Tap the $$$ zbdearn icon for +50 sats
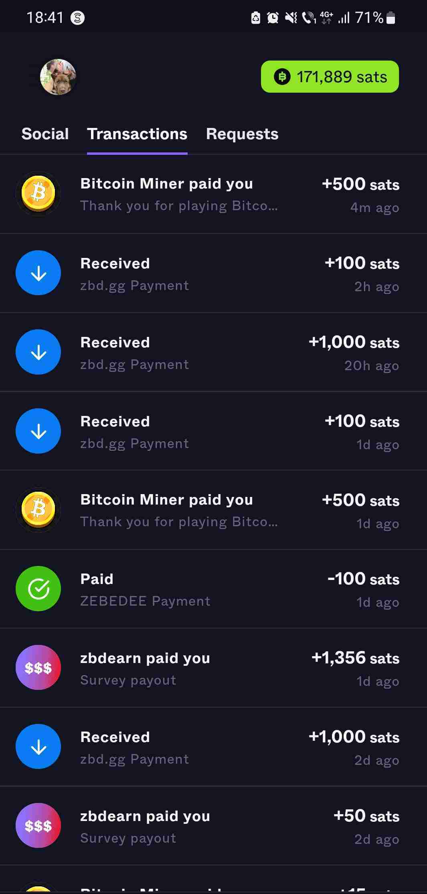The height and width of the screenshot is (894, 427). [38, 825]
